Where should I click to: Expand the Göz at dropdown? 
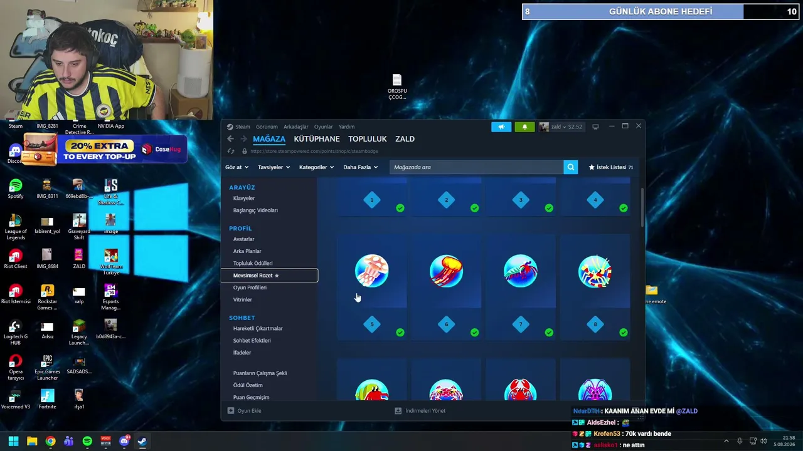click(237, 167)
